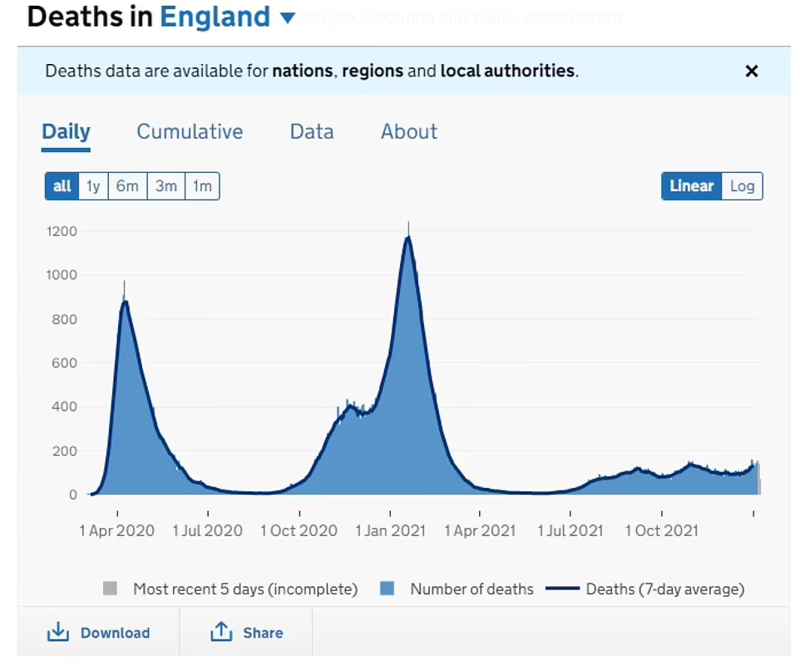Click the 'Number of deaths' legend label
Screen dimensions: 800x670
(472, 589)
